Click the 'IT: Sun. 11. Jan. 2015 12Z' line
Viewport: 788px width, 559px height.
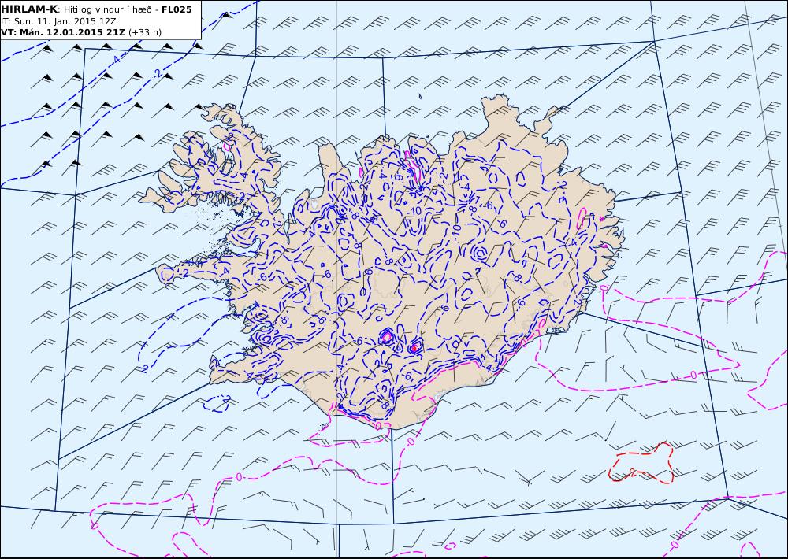[x=59, y=21]
